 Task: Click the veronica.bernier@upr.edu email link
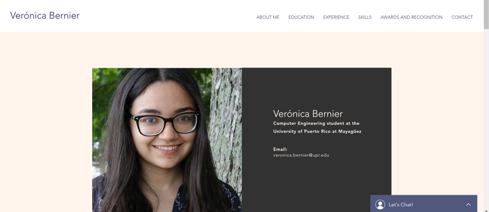(x=301, y=155)
